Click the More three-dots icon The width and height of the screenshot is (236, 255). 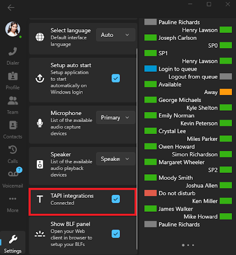click(13, 199)
